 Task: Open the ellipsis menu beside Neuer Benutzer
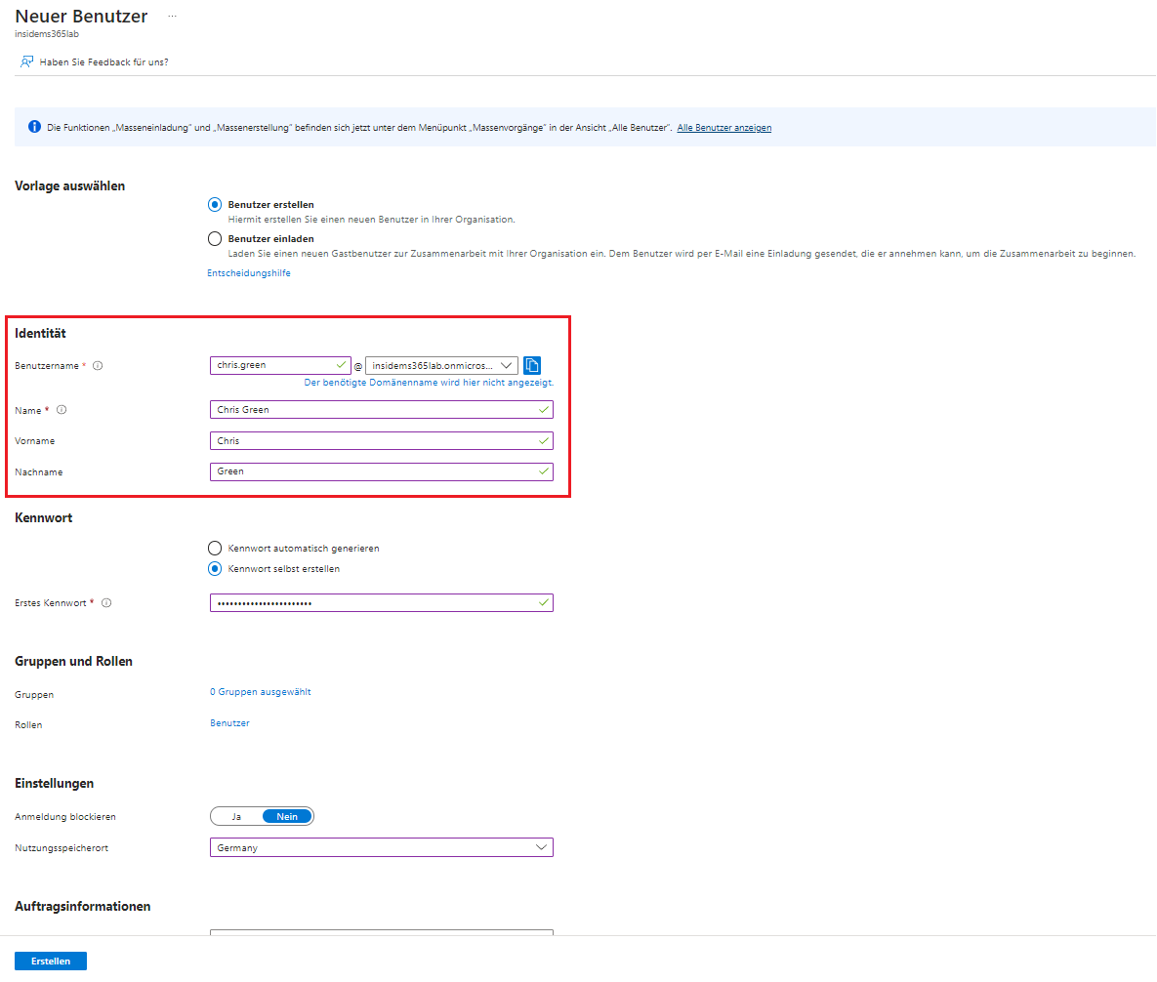point(173,17)
